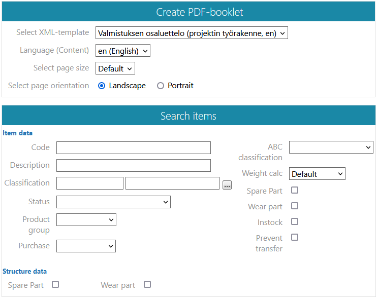This screenshot has height=299, width=377.
Task: Expand the ABC classification dropdown
Action: coord(331,147)
